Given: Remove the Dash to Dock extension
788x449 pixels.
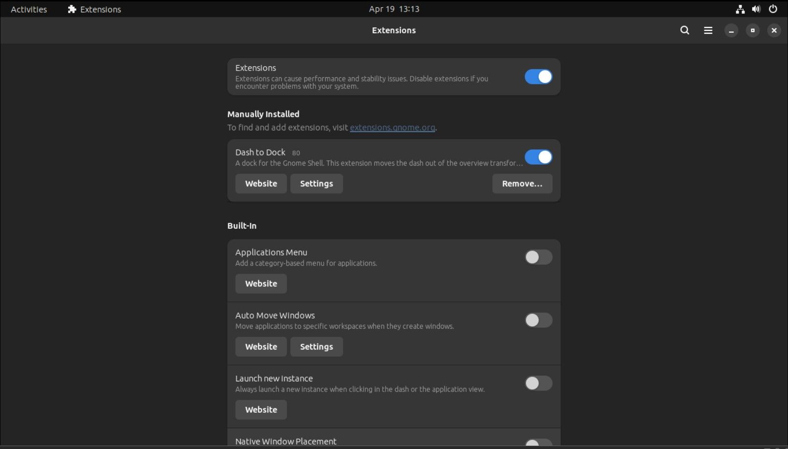Looking at the screenshot, I should (522, 183).
